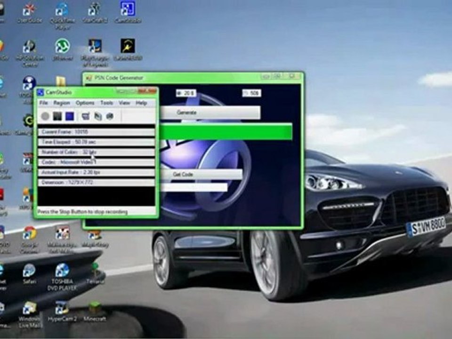Select the QuickTime Player desktop shortcut
452x339 pixels.
62,16
